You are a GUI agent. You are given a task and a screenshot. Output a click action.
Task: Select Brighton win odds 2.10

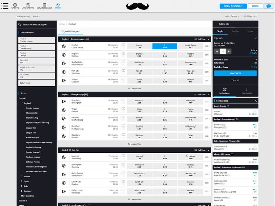(139, 55)
